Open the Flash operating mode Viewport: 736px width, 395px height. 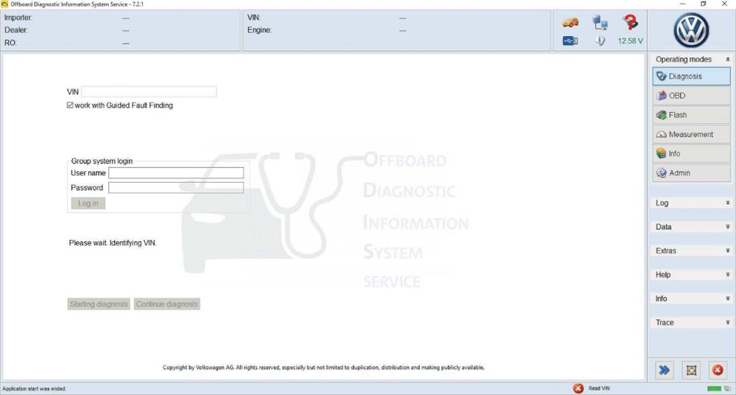pyautogui.click(x=691, y=115)
